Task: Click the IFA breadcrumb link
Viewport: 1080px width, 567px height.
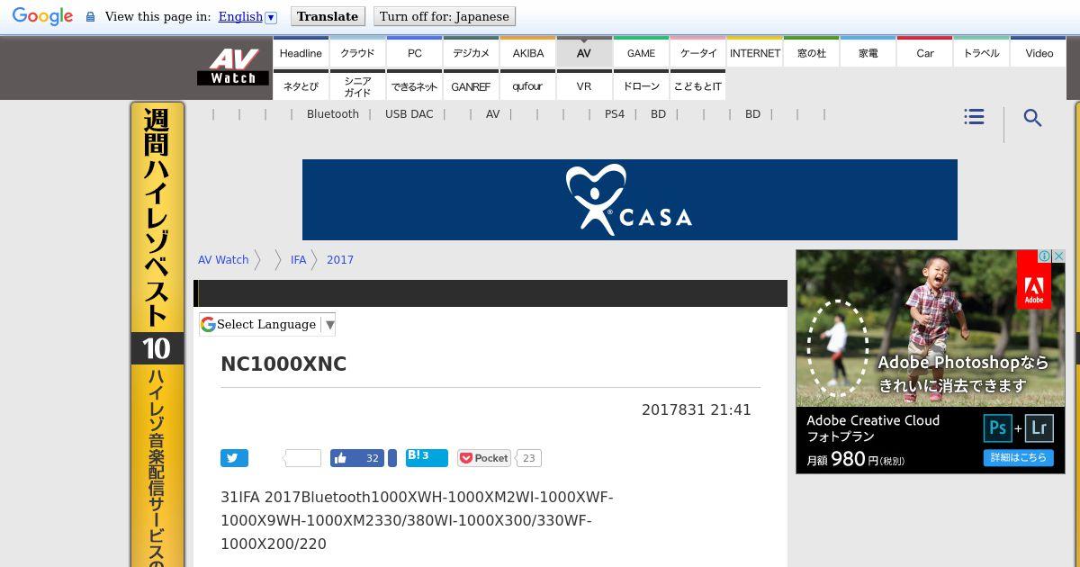Action: click(298, 260)
